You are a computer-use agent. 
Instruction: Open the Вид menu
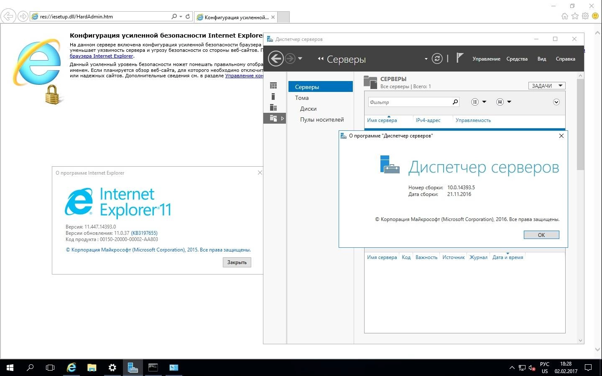pos(542,59)
